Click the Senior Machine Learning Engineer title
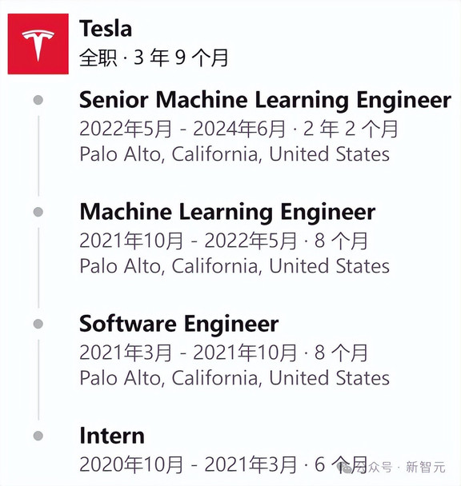Viewport: 461px width, 486px height. coord(265,100)
